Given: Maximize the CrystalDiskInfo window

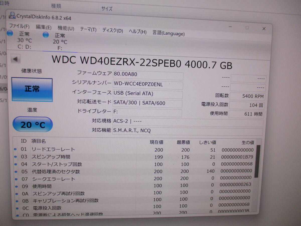Looking at the screenshot, I should (247, 28).
